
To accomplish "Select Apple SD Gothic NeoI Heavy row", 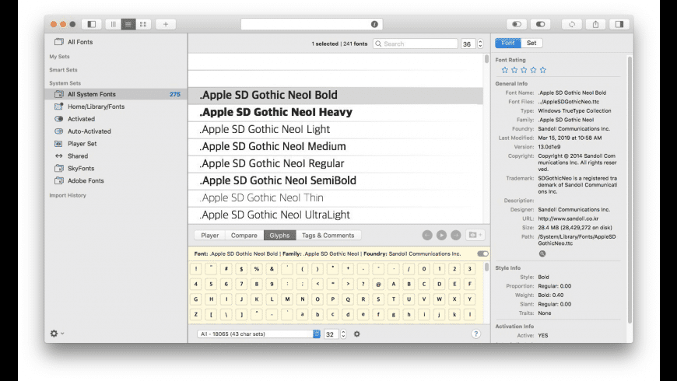I will 335,112.
